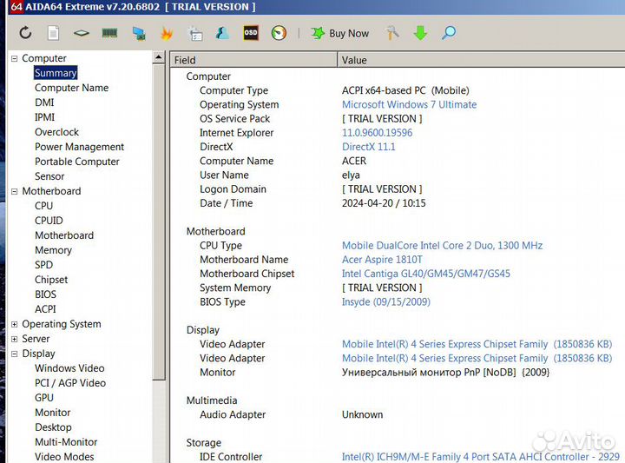Select Desktop under Display
This screenshot has width=625, height=463.
click(x=54, y=427)
